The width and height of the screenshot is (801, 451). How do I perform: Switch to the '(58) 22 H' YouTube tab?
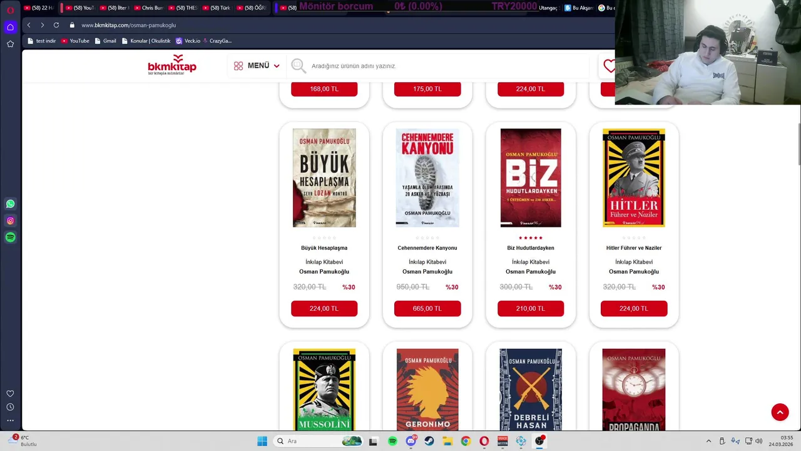click(39, 8)
